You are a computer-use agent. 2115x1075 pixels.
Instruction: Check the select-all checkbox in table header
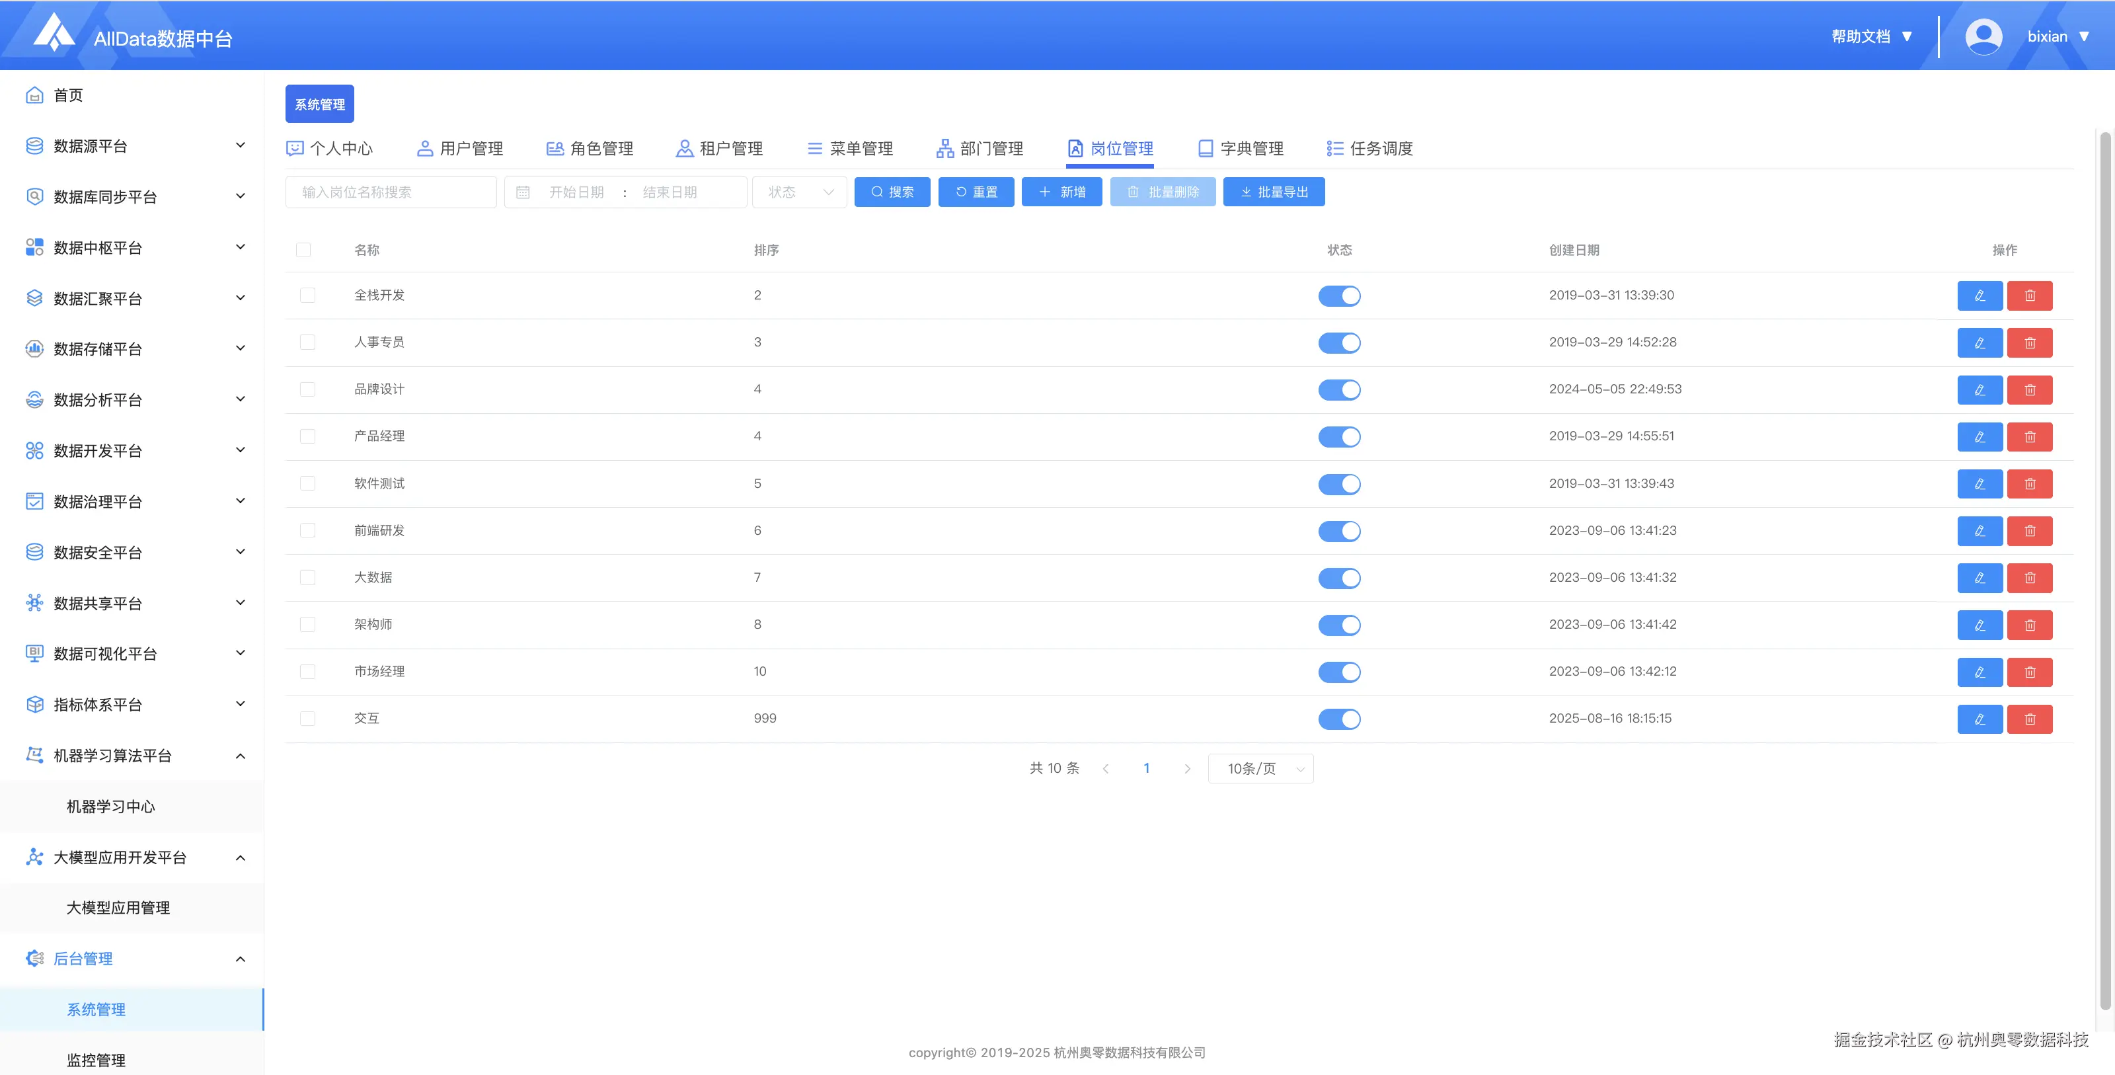pos(304,250)
